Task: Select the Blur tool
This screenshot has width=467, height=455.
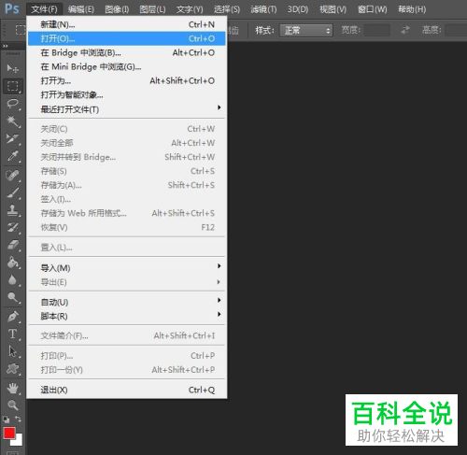Action: (12, 279)
